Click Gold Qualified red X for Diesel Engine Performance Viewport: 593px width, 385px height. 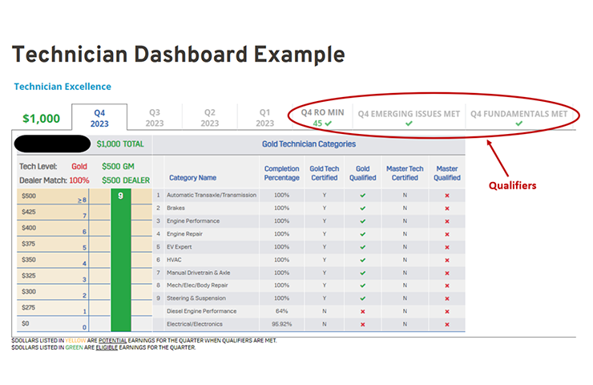pyautogui.click(x=362, y=311)
